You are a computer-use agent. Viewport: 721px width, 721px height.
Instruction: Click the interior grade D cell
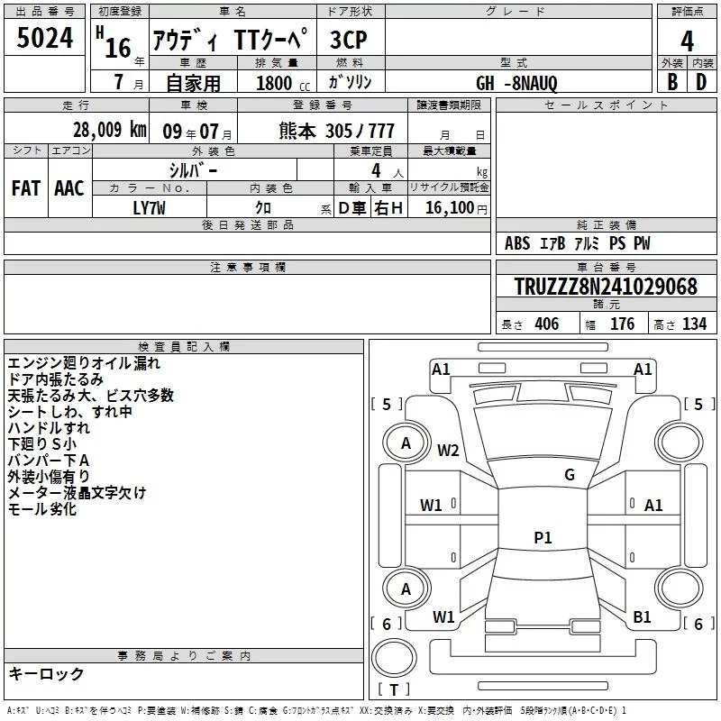point(701,81)
